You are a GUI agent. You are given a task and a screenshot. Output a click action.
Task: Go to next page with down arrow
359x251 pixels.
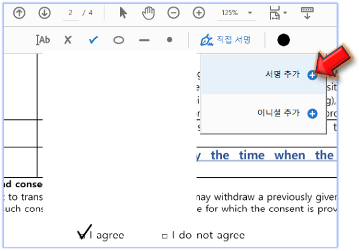tap(44, 13)
